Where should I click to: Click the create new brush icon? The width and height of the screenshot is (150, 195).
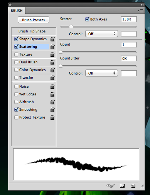tap(133, 186)
